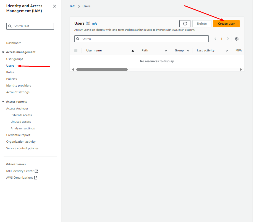Sort by Path column

tap(166, 51)
